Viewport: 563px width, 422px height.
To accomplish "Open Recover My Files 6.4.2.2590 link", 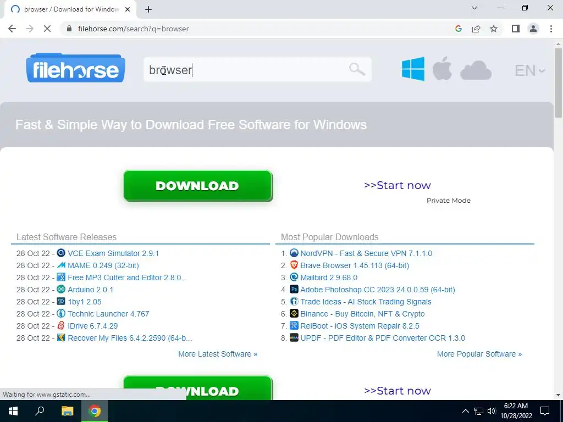I will pyautogui.click(x=130, y=338).
